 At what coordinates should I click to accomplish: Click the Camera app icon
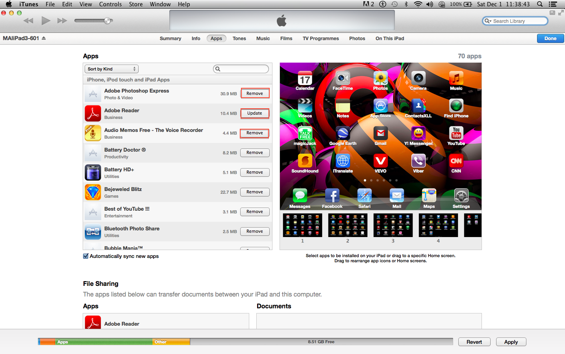click(x=419, y=78)
